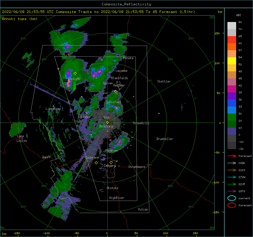The image size is (253, 237).
Task: Click the dBZ heading above the color scale
Action: click(x=238, y=15)
